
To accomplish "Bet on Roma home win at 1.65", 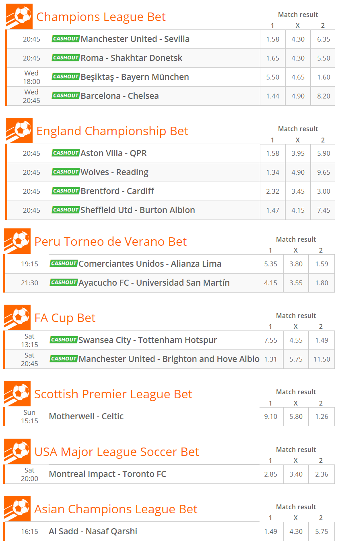I will [272, 58].
